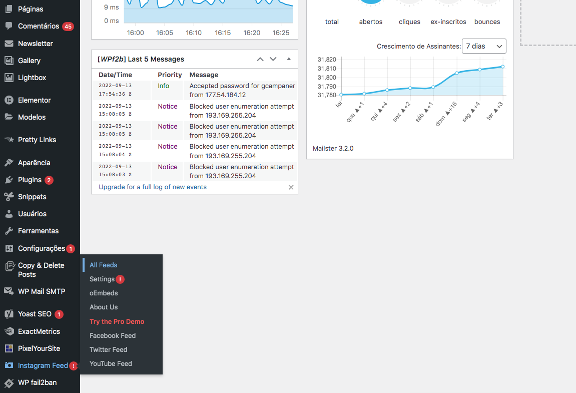This screenshot has width=576, height=393.
Task: Click Upgrade for a full log link
Action: tap(153, 187)
